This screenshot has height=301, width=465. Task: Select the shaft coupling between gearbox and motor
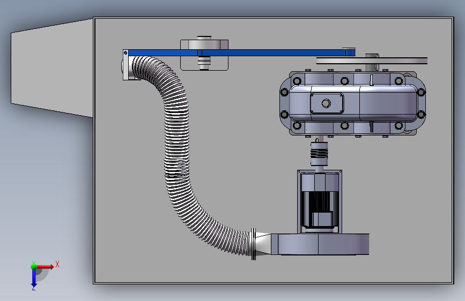tap(319, 154)
